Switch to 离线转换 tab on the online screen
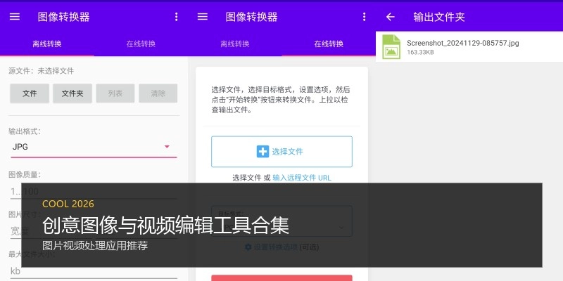 (235, 44)
